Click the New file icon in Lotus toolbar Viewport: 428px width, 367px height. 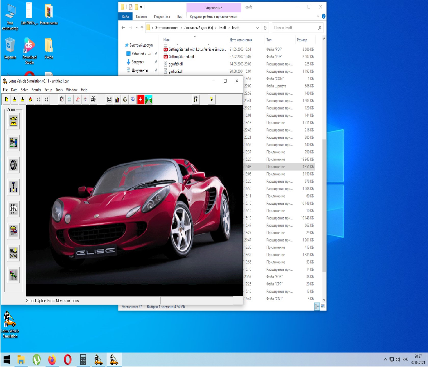tap(7, 99)
